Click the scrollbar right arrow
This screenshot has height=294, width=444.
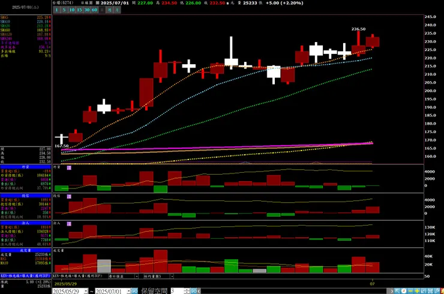(x=392, y=291)
